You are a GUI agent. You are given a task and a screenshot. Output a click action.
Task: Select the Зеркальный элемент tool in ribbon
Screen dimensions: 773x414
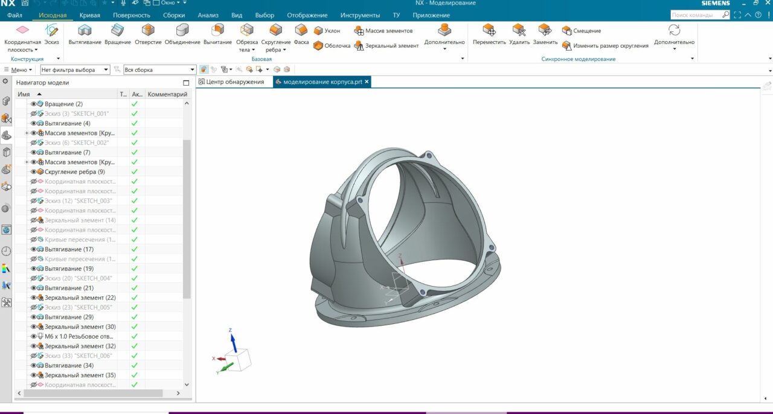point(386,46)
